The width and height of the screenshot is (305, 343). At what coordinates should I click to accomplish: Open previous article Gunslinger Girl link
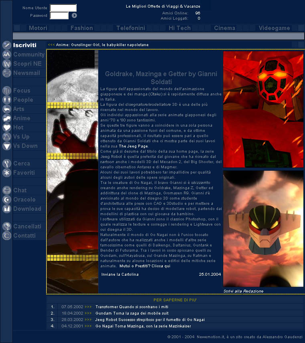click(x=102, y=45)
